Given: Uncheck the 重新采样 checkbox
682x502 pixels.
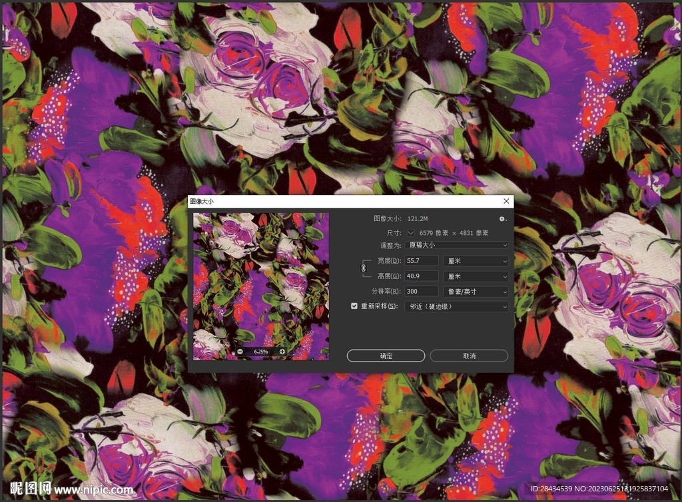Looking at the screenshot, I should (x=354, y=306).
